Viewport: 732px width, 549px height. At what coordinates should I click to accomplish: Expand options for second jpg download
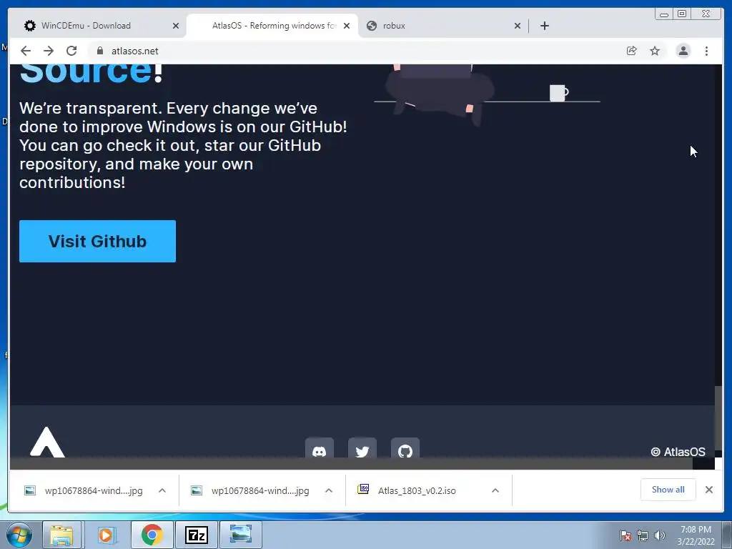coord(329,490)
